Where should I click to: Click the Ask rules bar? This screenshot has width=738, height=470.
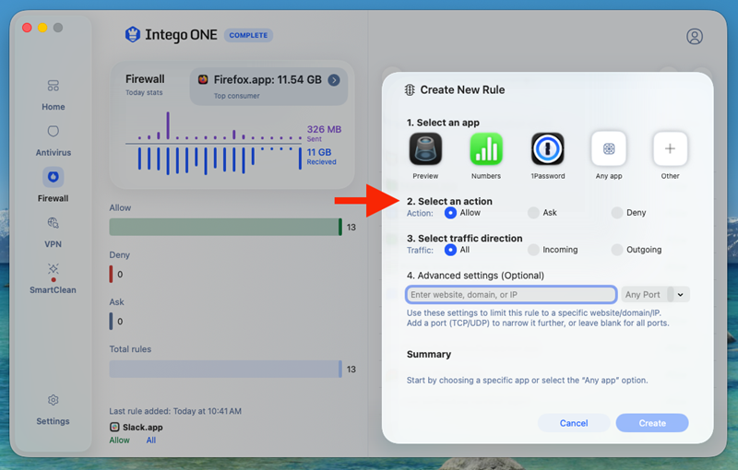pyautogui.click(x=111, y=322)
